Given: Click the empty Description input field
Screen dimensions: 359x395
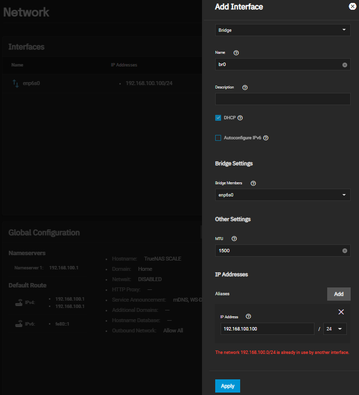Looking at the screenshot, I should 283,99.
